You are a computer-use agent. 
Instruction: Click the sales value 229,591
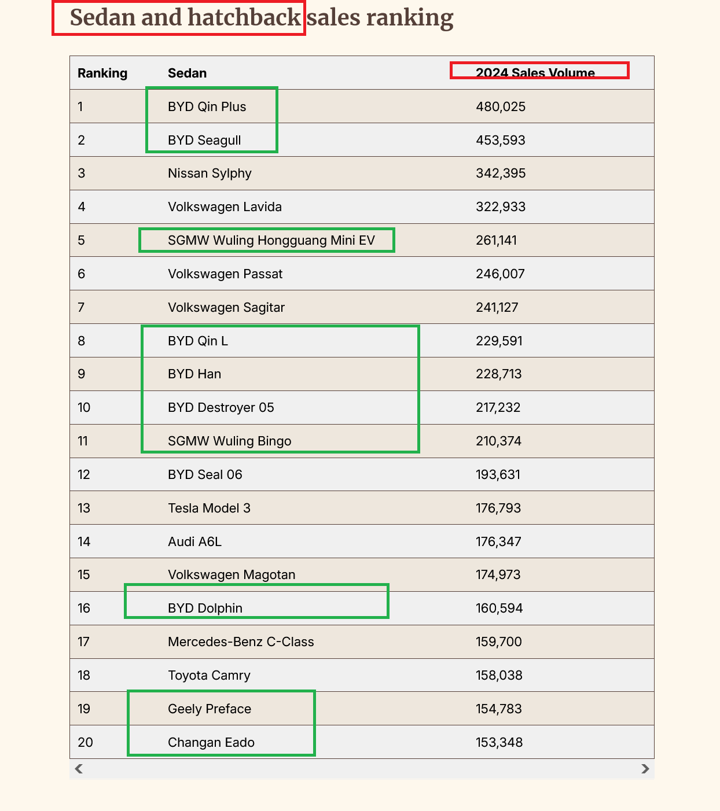499,341
